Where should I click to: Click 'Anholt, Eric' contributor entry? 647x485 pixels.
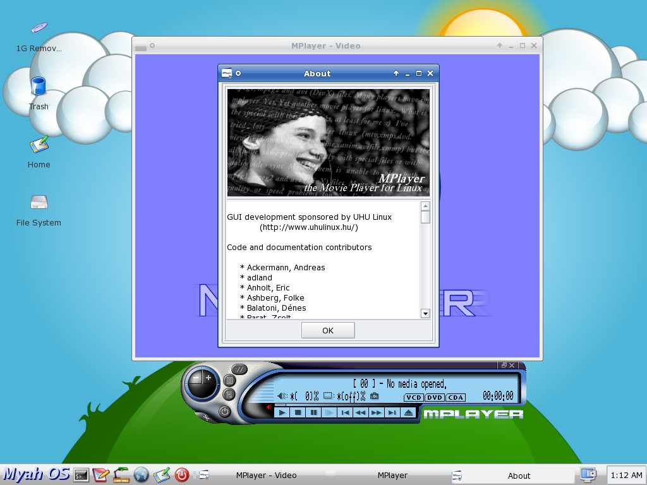click(x=268, y=288)
